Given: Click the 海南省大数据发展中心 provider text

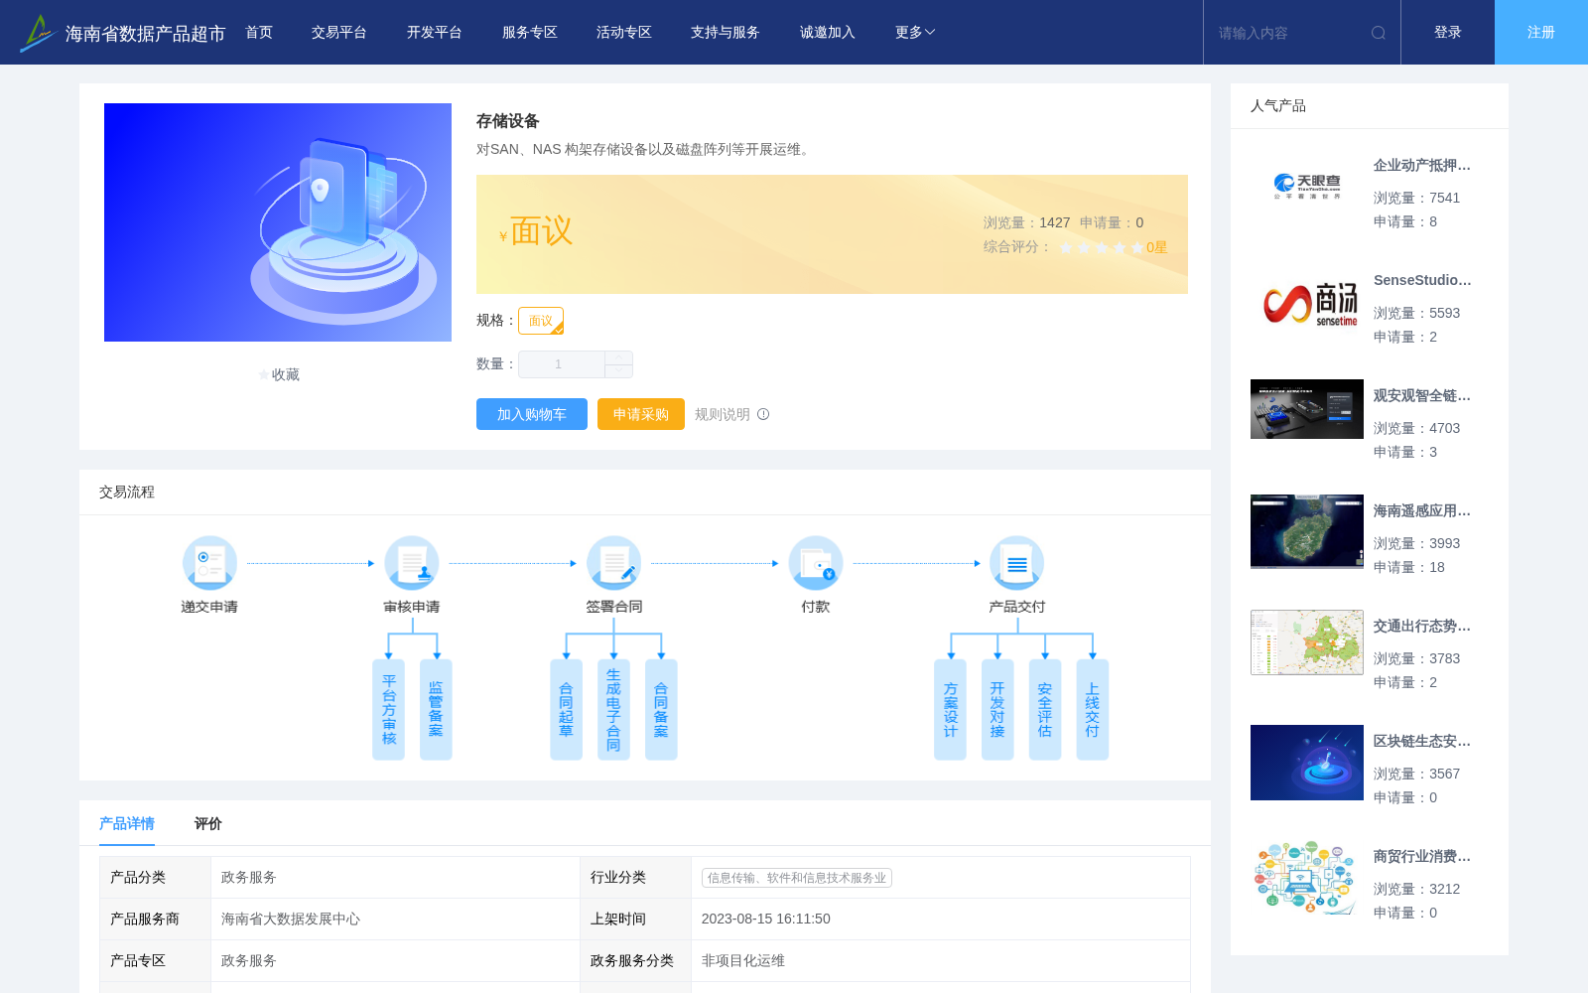Looking at the screenshot, I should [291, 920].
